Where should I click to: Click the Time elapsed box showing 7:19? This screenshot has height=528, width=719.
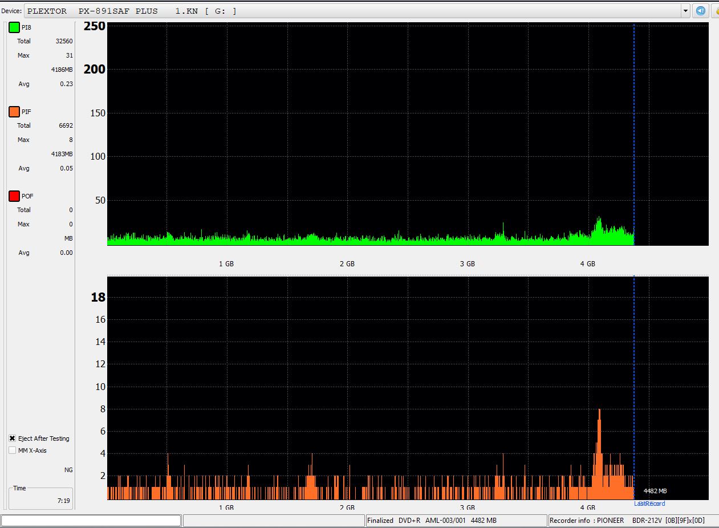tap(40, 499)
